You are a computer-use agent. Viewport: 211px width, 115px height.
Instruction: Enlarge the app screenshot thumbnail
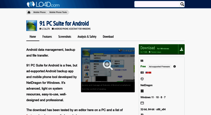[108, 65]
